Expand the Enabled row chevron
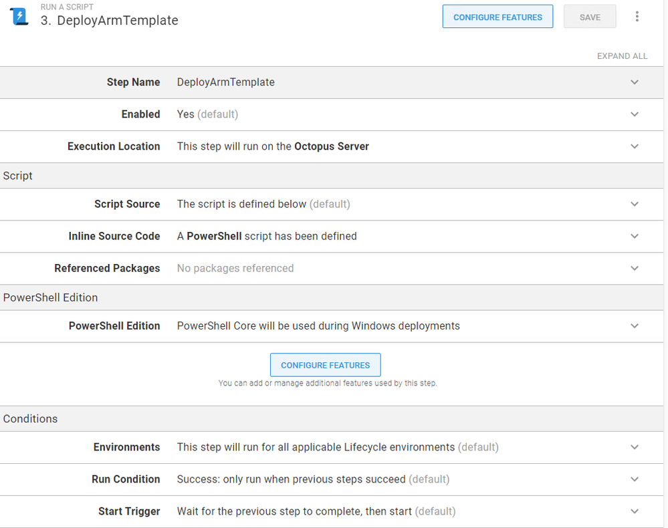The image size is (668, 528). click(635, 114)
